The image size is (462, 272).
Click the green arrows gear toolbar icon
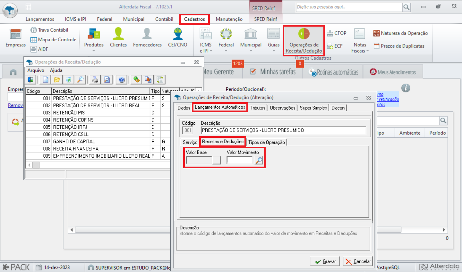[136, 79]
